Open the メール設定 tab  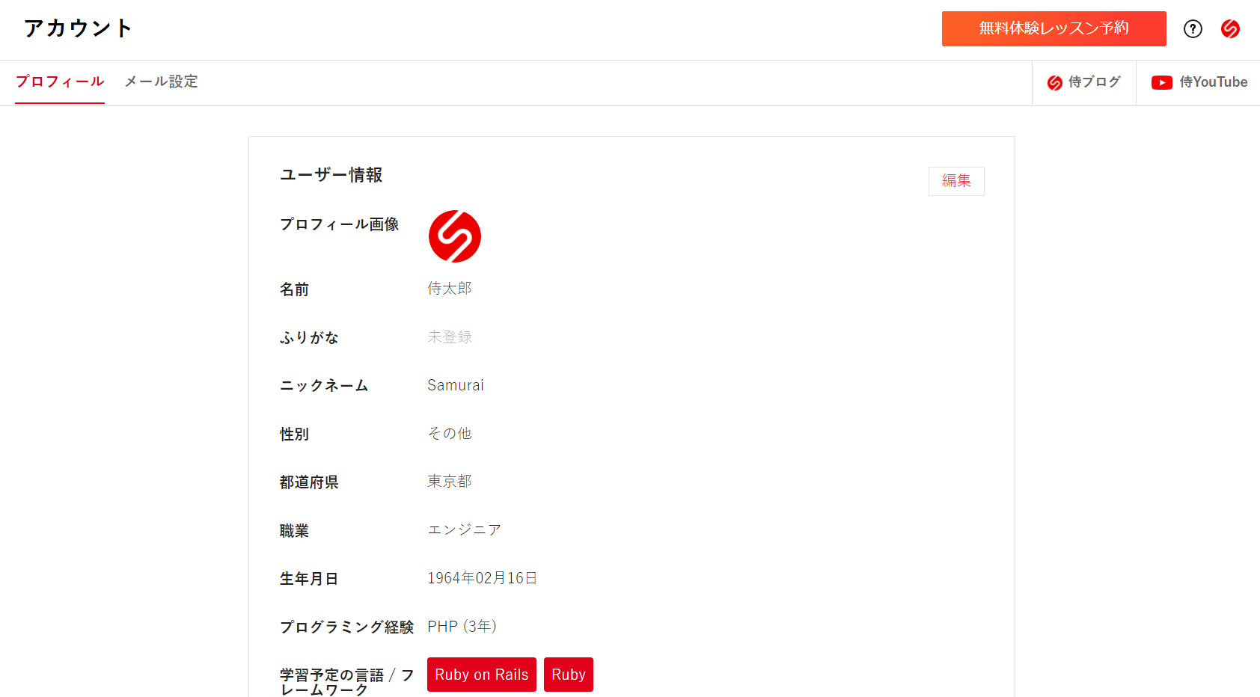click(161, 82)
